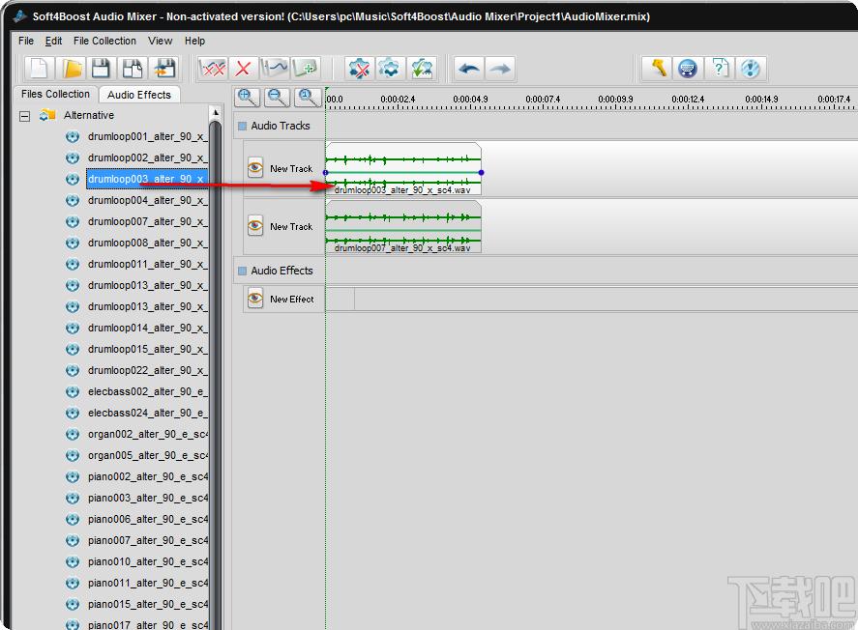Collapse the Alternative folder tree node

coord(24,116)
